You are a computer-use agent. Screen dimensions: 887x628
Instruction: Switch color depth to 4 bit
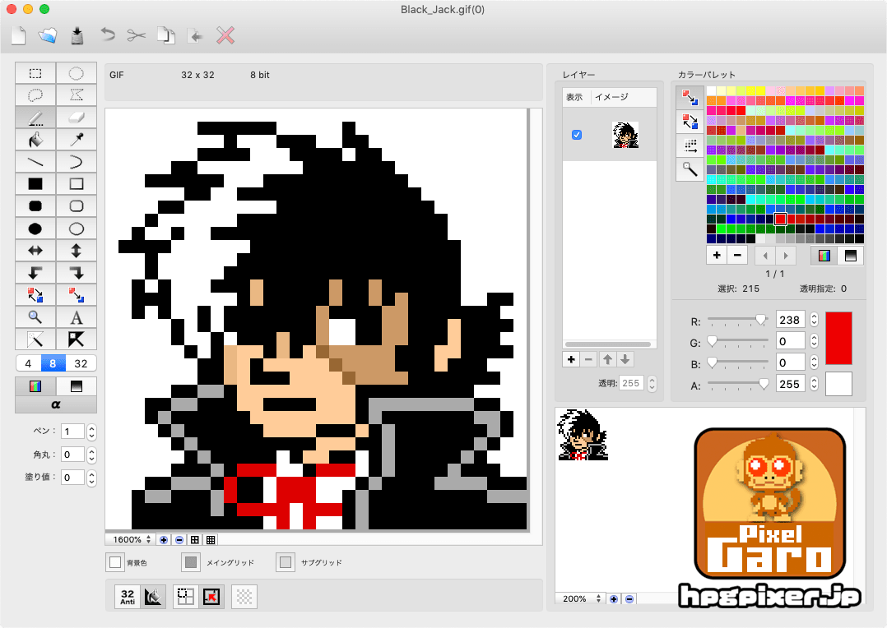pyautogui.click(x=28, y=363)
